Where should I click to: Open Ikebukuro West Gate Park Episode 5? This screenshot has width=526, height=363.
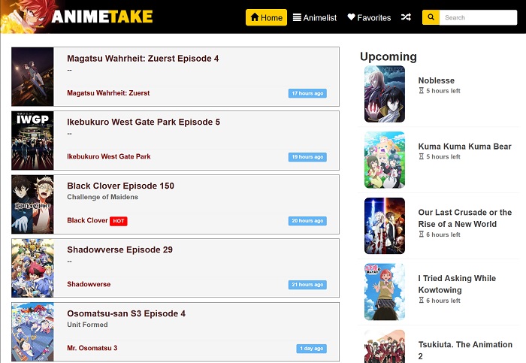[x=144, y=122]
